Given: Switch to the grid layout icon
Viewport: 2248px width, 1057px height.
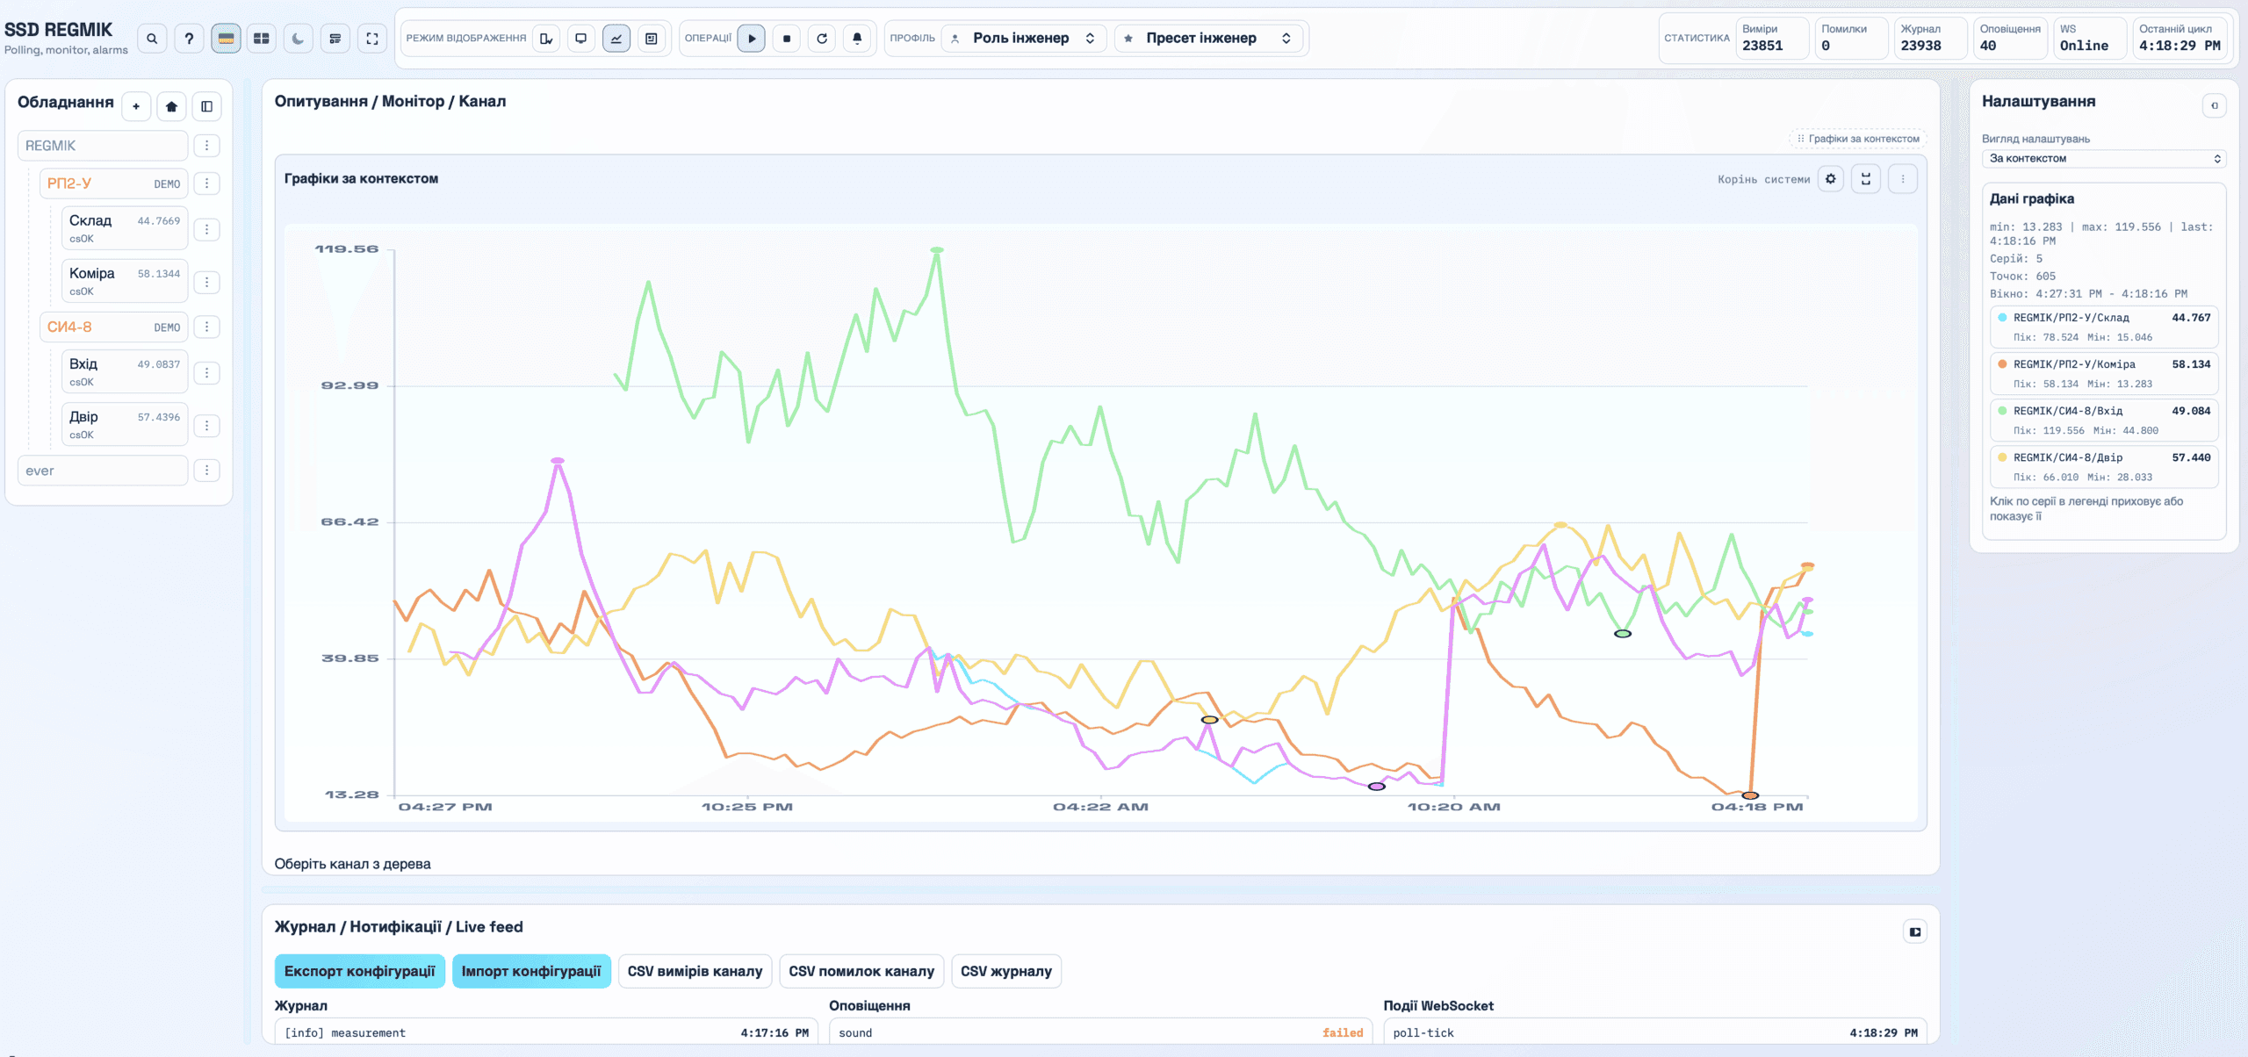Looking at the screenshot, I should pyautogui.click(x=262, y=39).
